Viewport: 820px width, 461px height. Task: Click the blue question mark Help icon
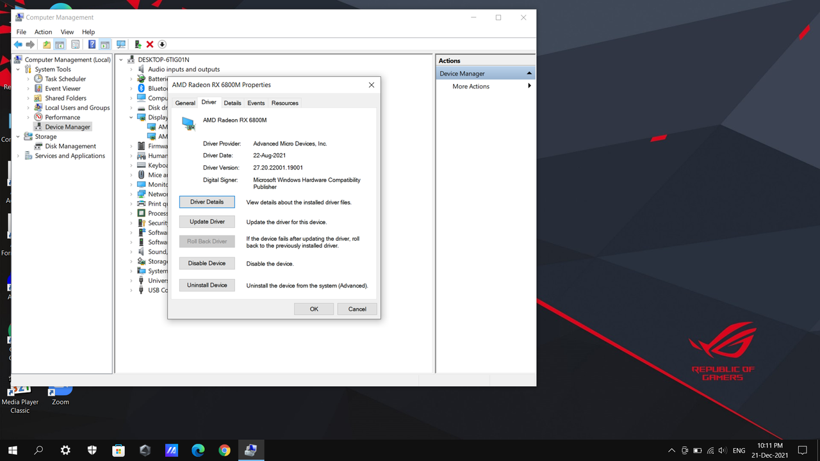(x=92, y=45)
